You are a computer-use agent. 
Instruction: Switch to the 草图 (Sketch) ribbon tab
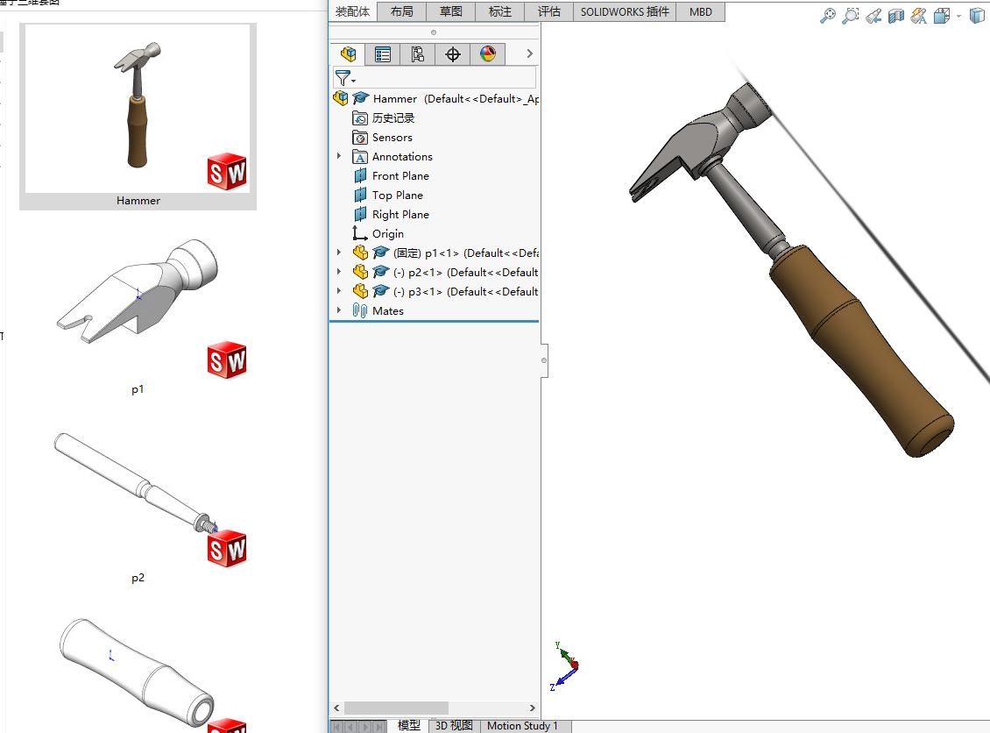[x=451, y=11]
